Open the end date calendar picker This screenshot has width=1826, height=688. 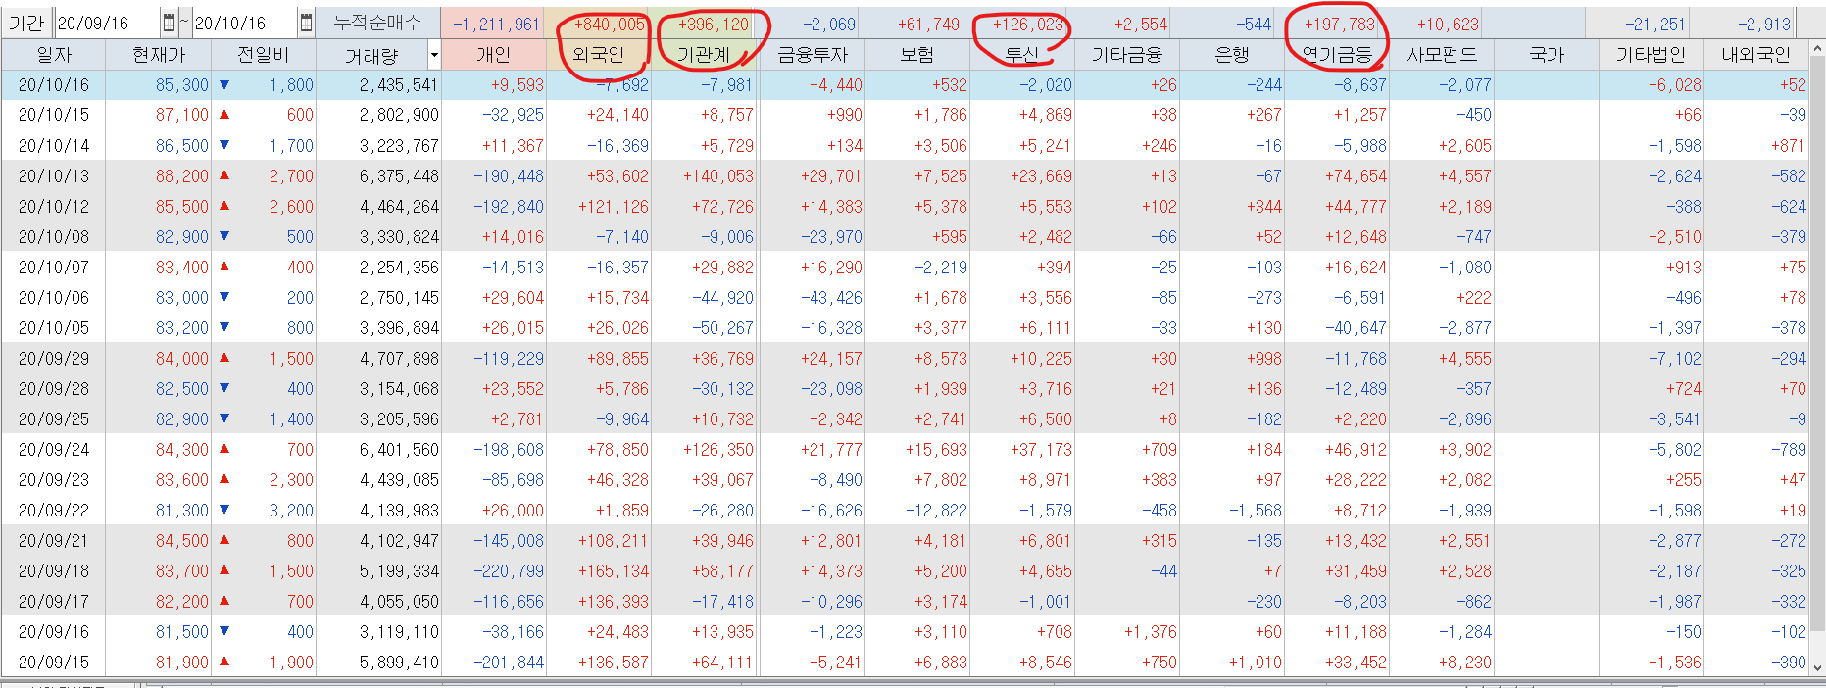tap(306, 23)
